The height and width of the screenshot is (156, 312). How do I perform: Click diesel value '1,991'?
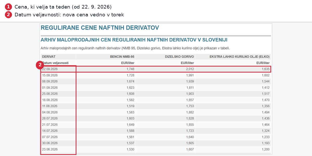pos(190,75)
